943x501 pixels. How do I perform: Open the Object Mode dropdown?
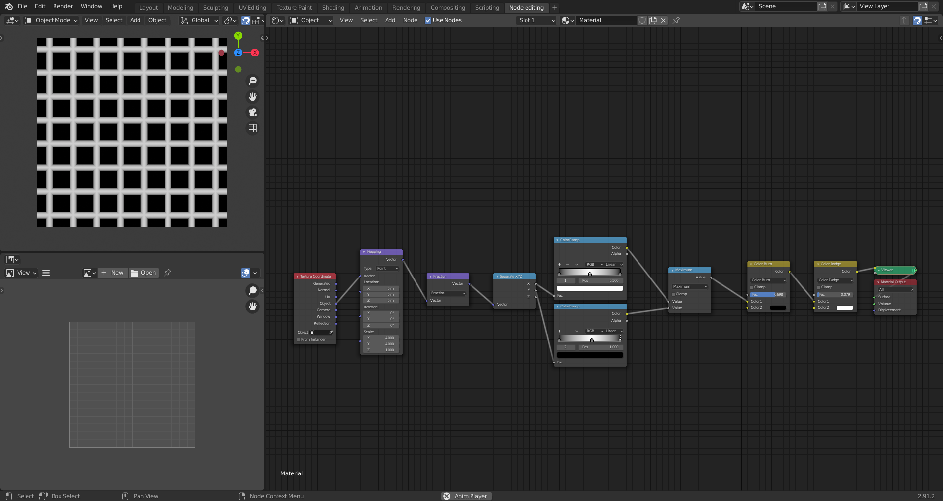[x=52, y=20]
